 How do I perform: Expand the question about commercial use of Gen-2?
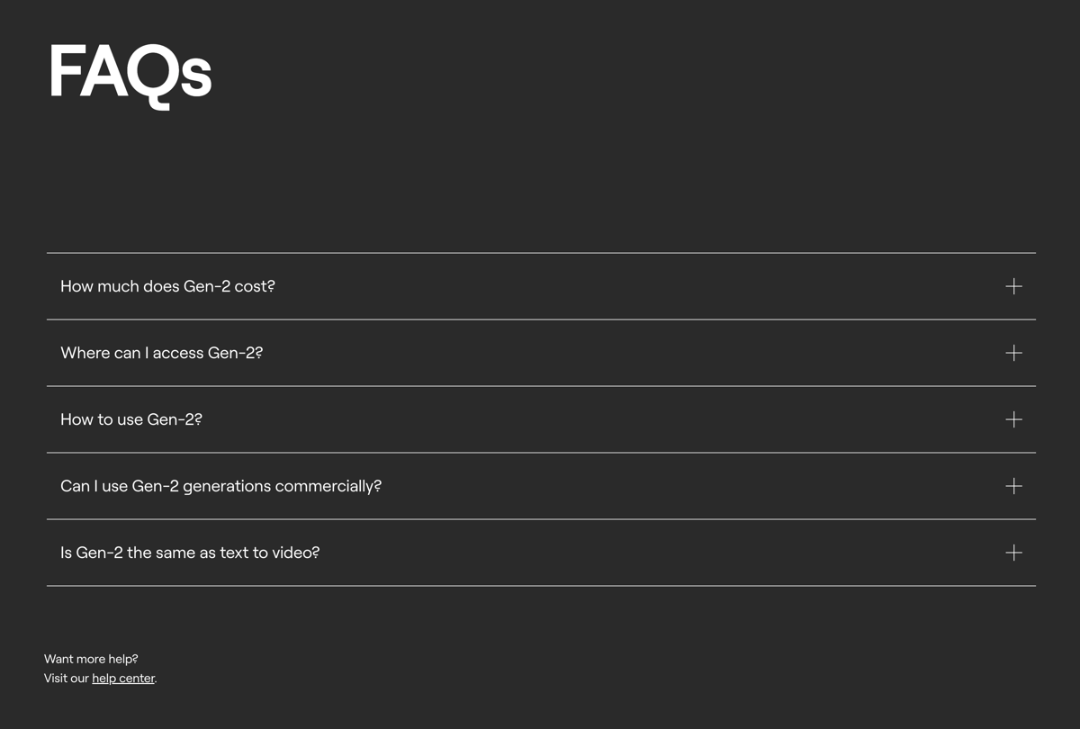pos(540,486)
